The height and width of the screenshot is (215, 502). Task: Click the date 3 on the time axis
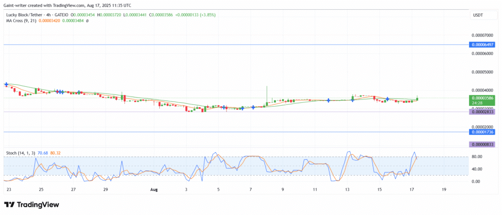click(x=186, y=190)
